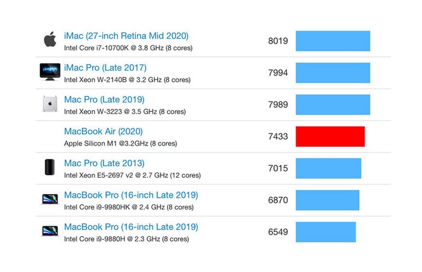Click the red MacBook Air score bar
Viewport: 422px width, 272px height.
tap(330, 136)
